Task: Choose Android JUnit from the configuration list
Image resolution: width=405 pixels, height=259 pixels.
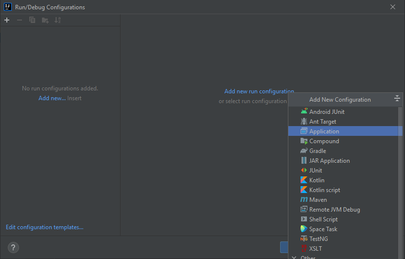Action: coord(343,111)
